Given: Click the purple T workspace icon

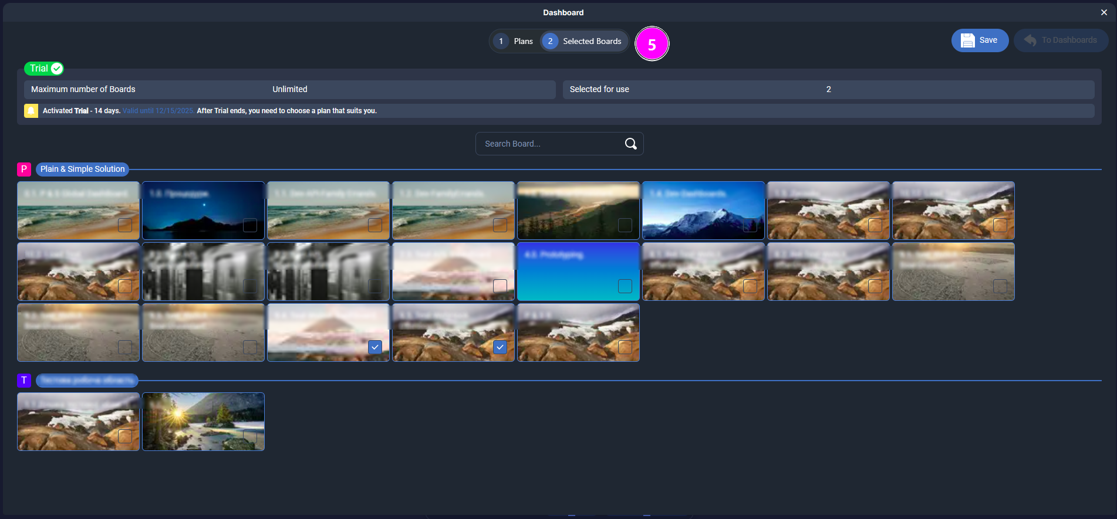Looking at the screenshot, I should (24, 381).
